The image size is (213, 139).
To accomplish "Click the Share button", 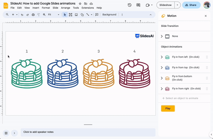I will [x=191, y=5].
